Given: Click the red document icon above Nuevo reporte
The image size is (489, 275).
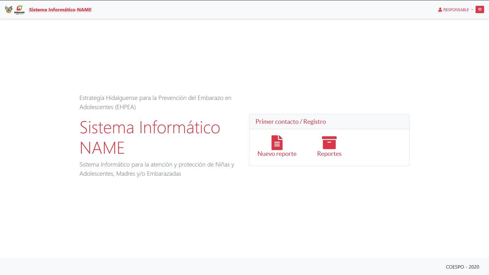Looking at the screenshot, I should click(277, 142).
